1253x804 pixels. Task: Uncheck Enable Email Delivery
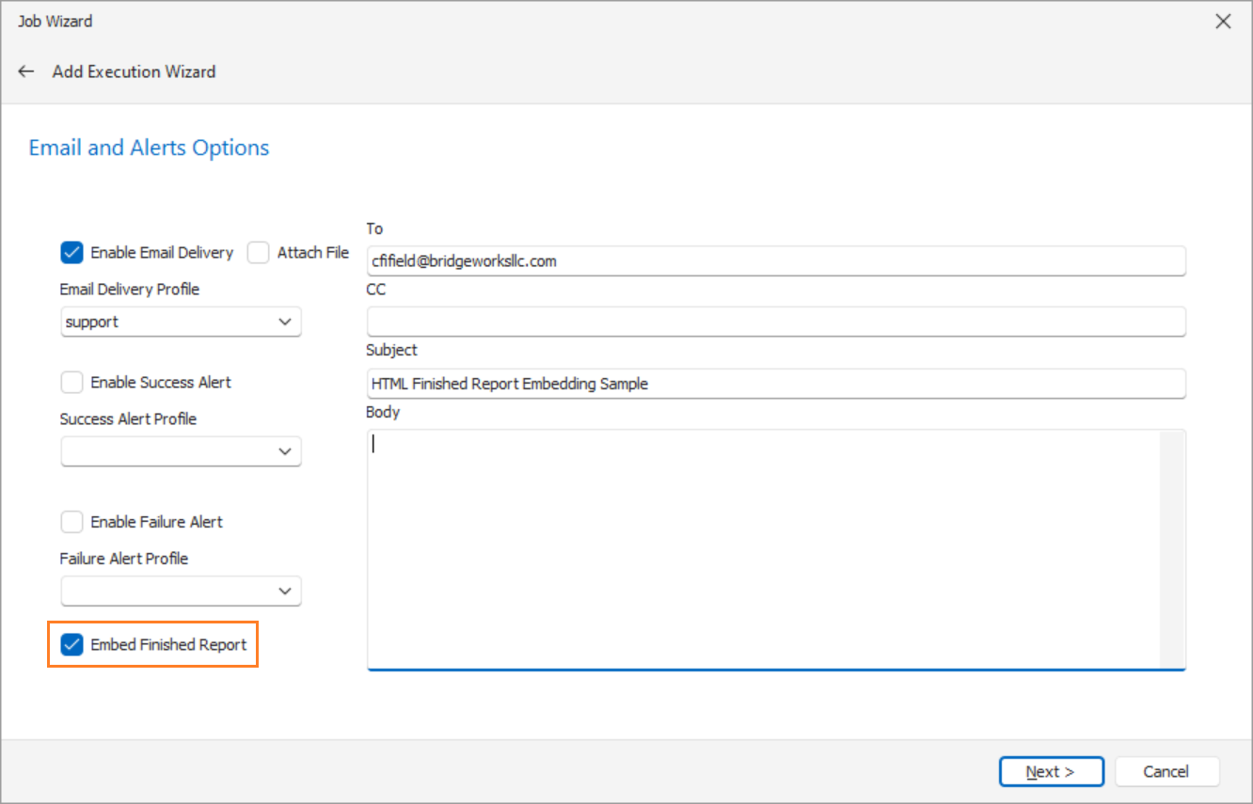[x=71, y=252]
